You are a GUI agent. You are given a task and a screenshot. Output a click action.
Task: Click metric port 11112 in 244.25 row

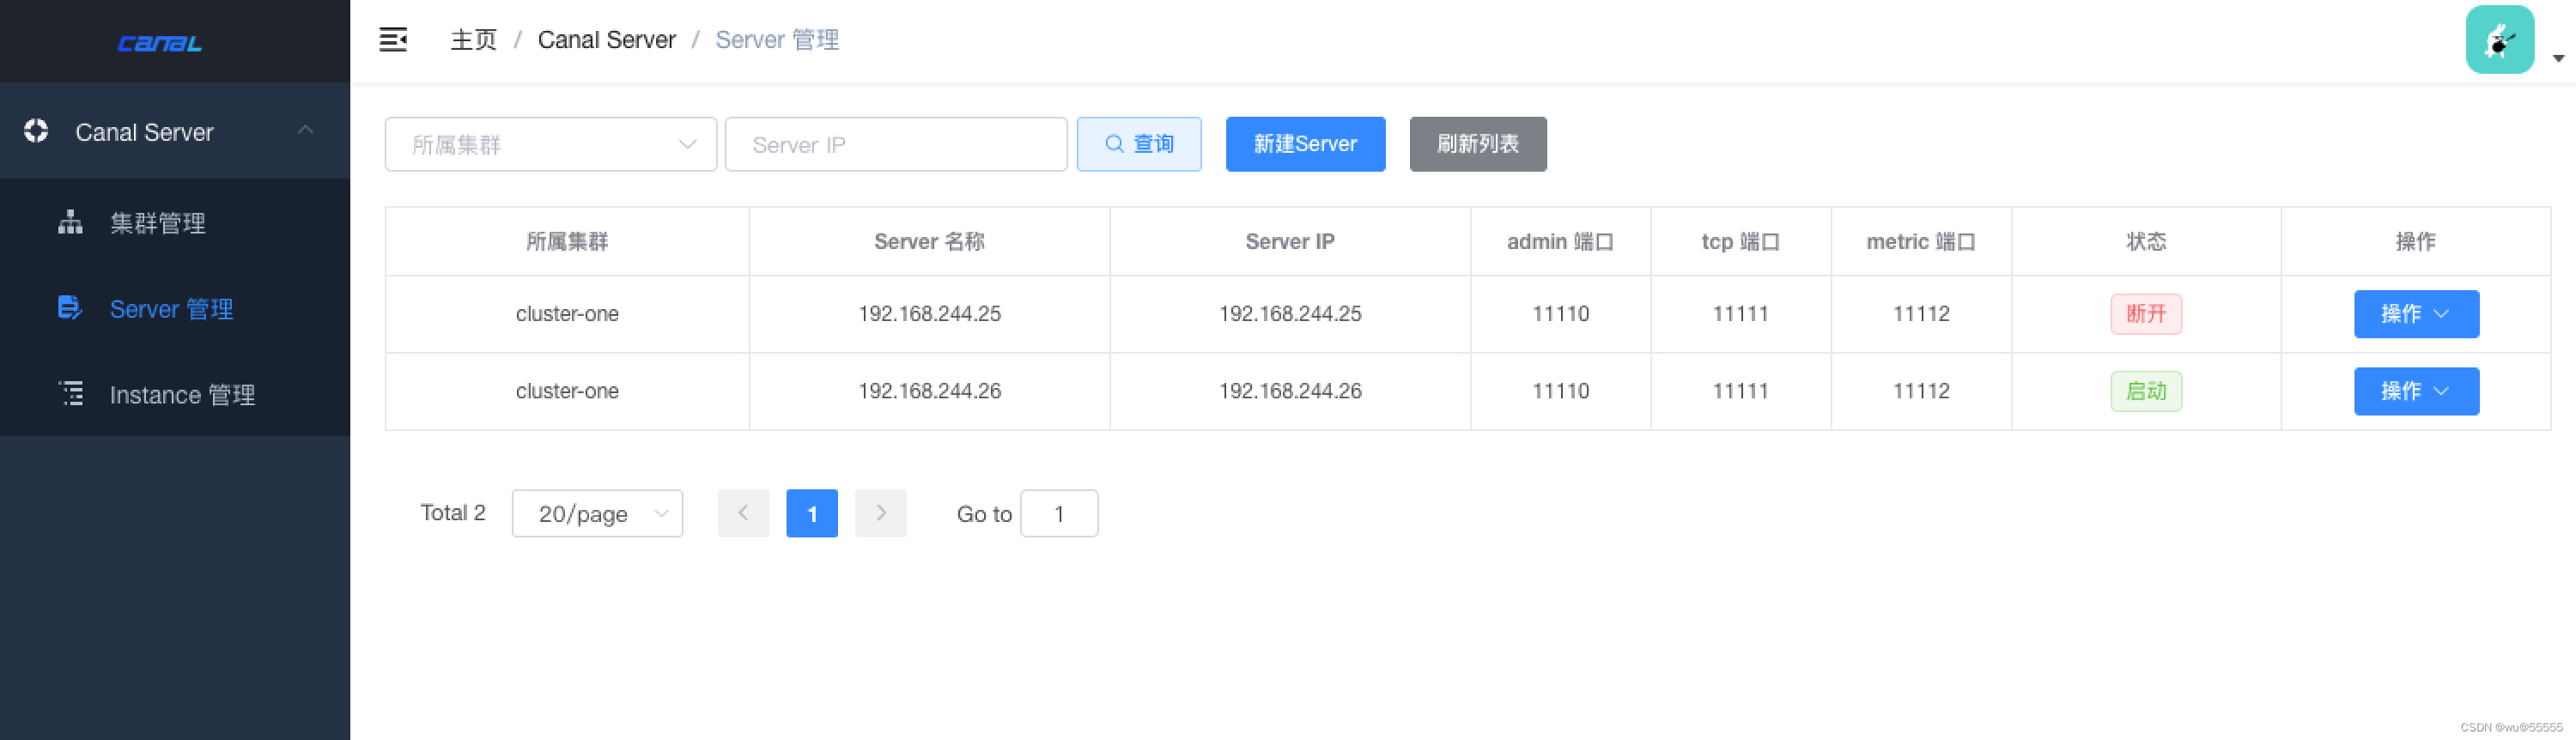point(1921,314)
